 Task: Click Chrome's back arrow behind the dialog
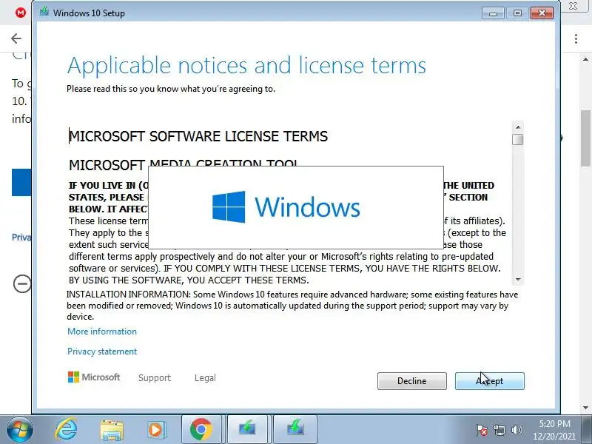point(16,38)
